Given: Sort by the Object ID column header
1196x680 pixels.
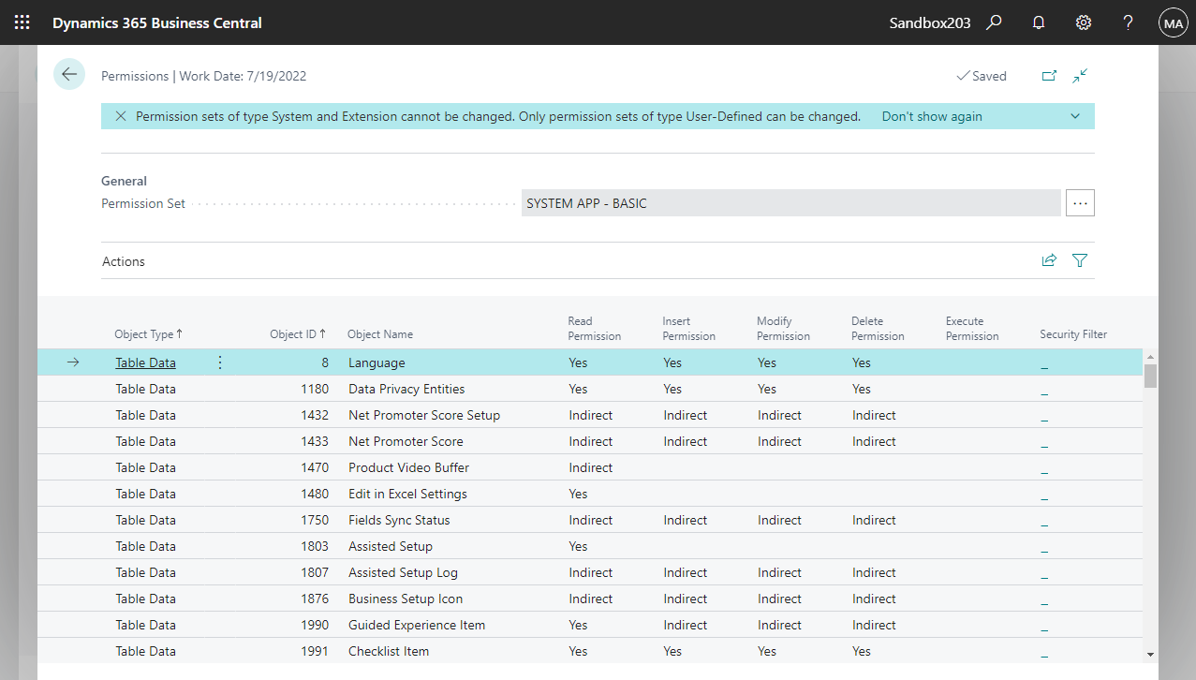Looking at the screenshot, I should (x=297, y=333).
